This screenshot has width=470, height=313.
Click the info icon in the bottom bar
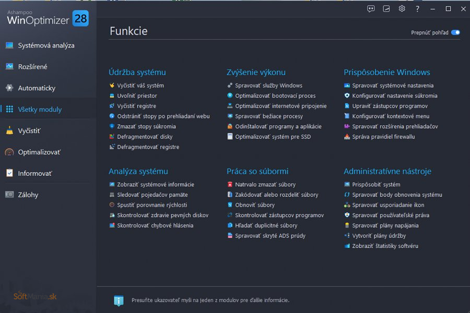(x=119, y=300)
